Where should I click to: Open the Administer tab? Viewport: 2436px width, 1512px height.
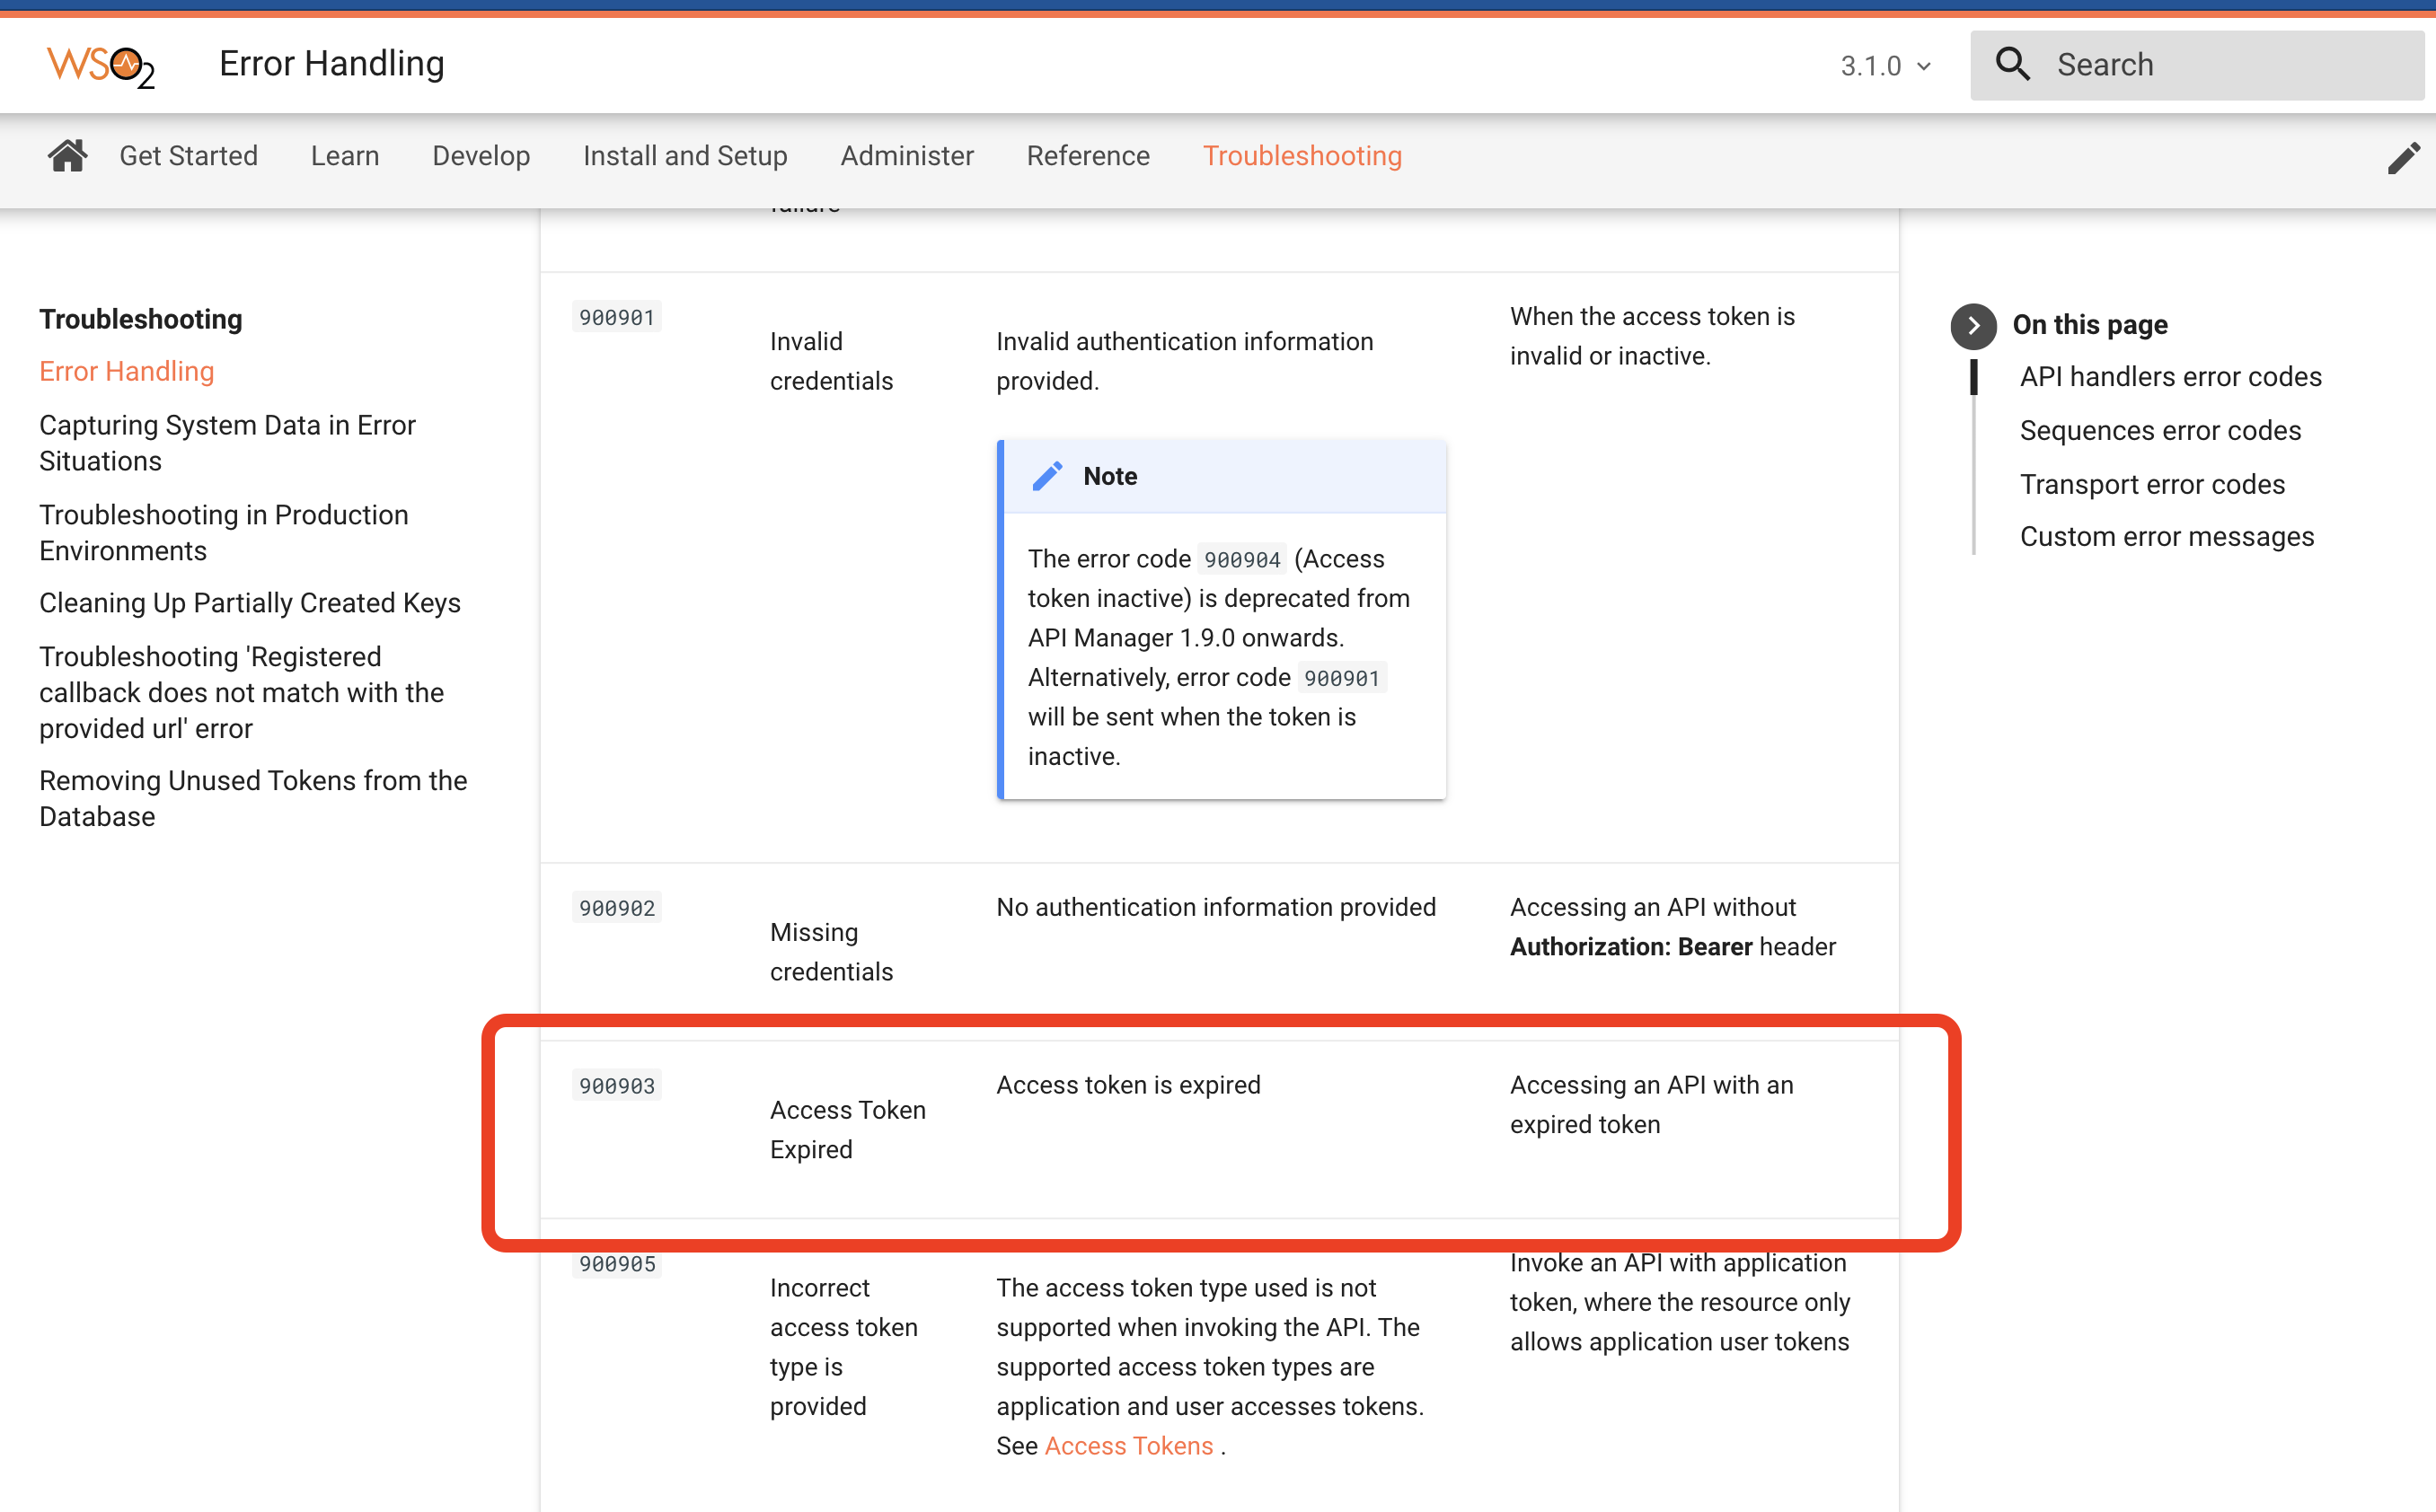point(906,156)
